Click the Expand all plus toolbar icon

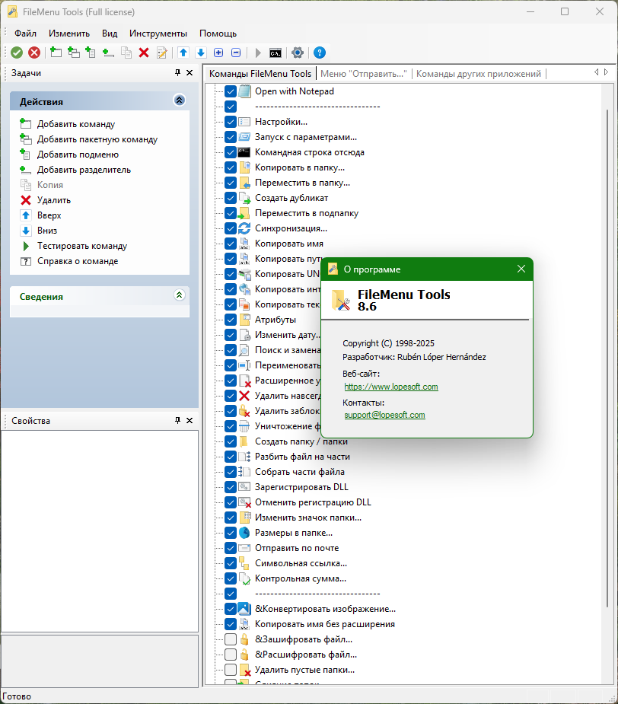tap(218, 53)
